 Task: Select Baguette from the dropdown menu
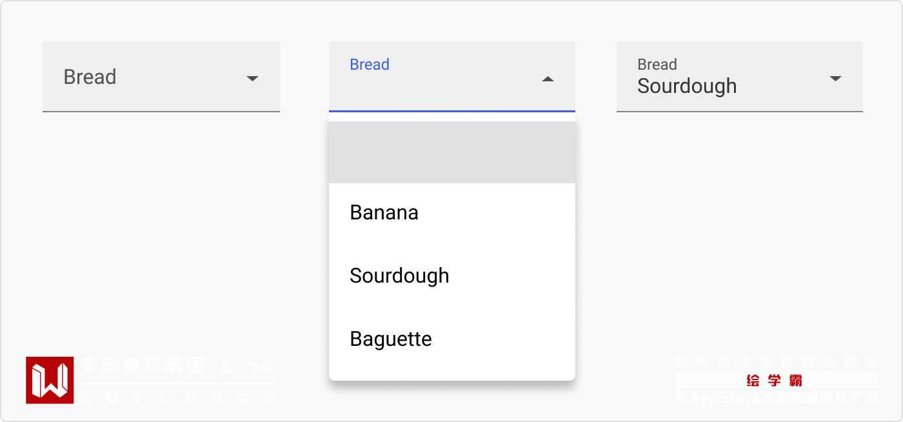point(391,339)
